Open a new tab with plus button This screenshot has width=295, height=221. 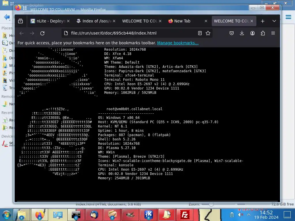[263, 21]
